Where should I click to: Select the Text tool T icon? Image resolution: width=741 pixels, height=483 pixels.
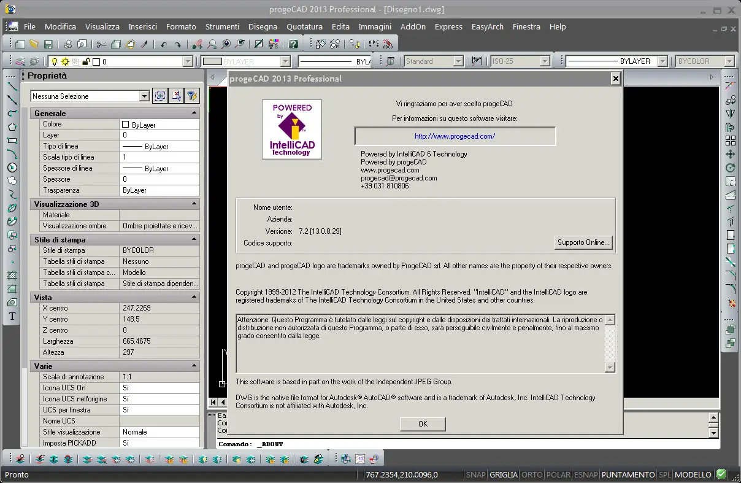(12, 316)
